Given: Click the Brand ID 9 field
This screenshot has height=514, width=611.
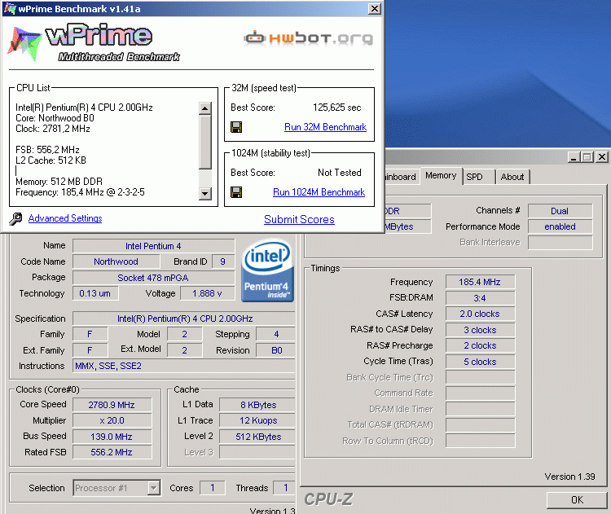Looking at the screenshot, I should pyautogui.click(x=223, y=261).
